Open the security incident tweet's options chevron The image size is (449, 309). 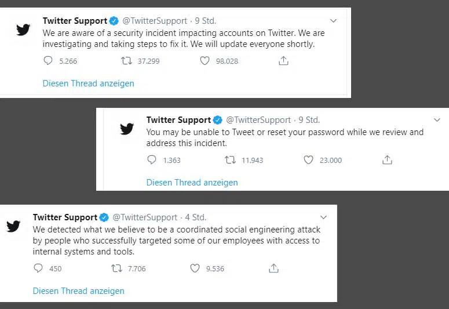pos(333,21)
